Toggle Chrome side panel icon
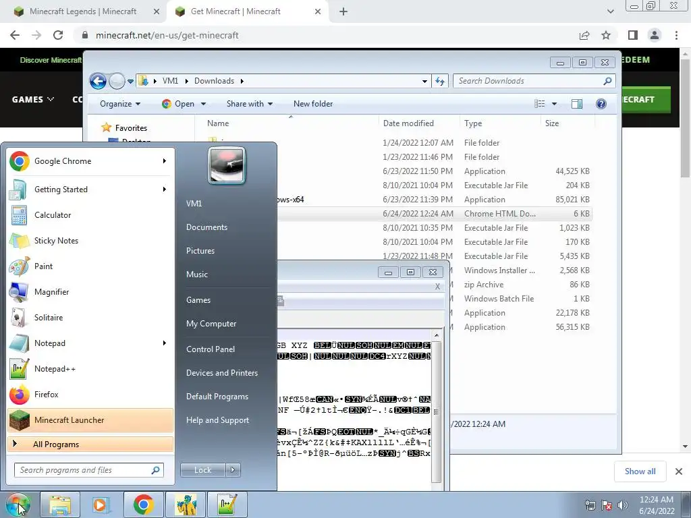 click(633, 35)
